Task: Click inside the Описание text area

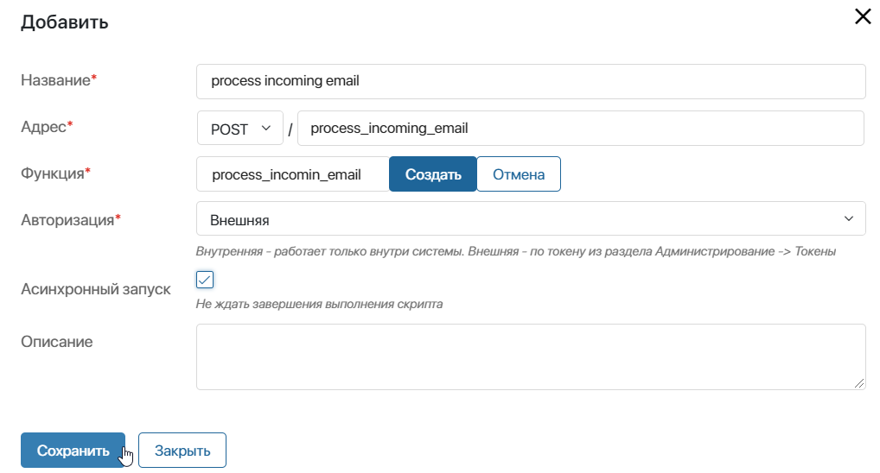Action: (x=531, y=357)
